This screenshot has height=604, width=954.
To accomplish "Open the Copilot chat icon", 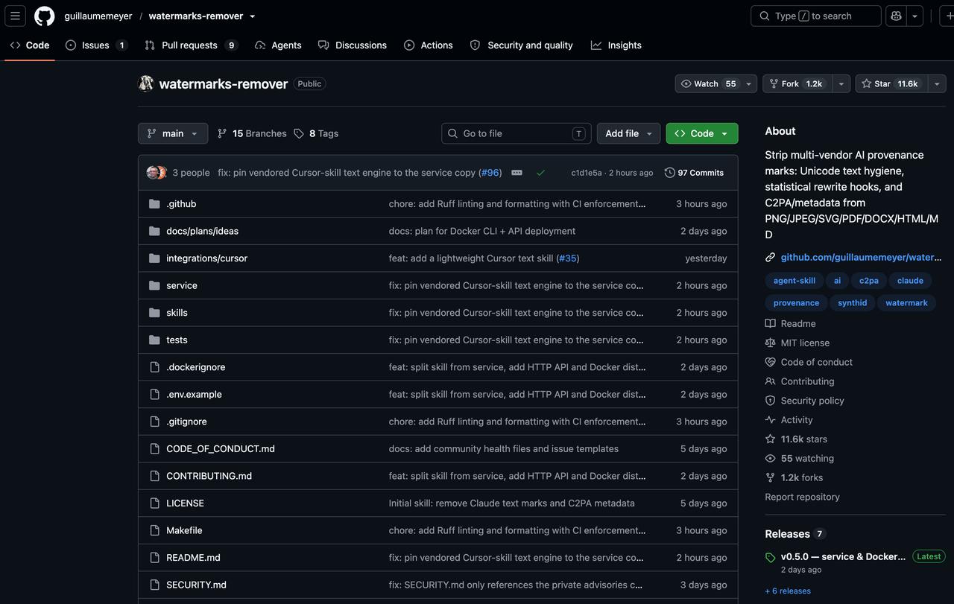I will pyautogui.click(x=896, y=16).
